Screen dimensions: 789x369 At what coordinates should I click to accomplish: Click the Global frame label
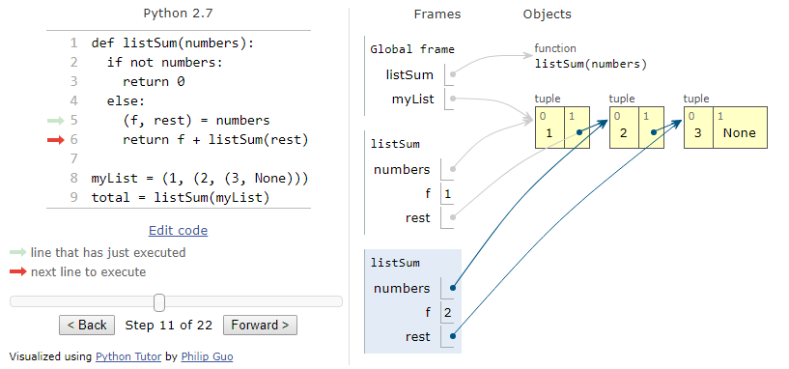(412, 49)
